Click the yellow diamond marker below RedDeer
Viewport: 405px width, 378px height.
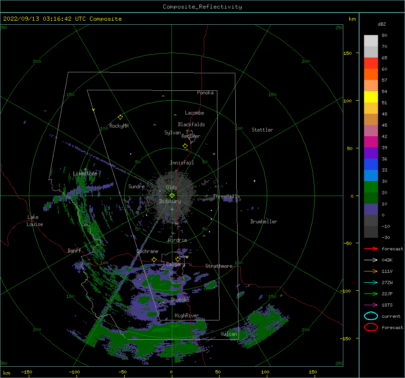(185, 146)
